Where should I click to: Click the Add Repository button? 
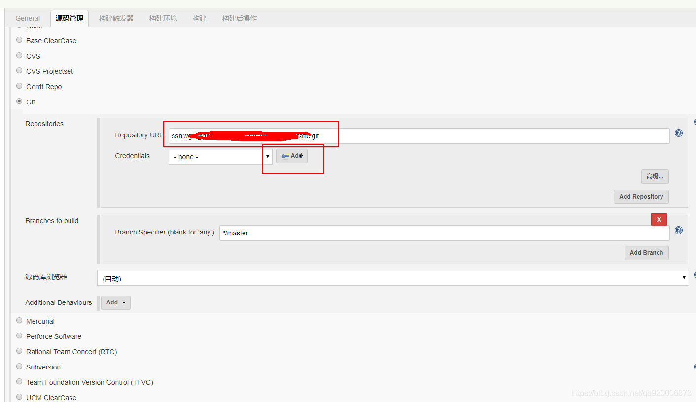point(641,197)
